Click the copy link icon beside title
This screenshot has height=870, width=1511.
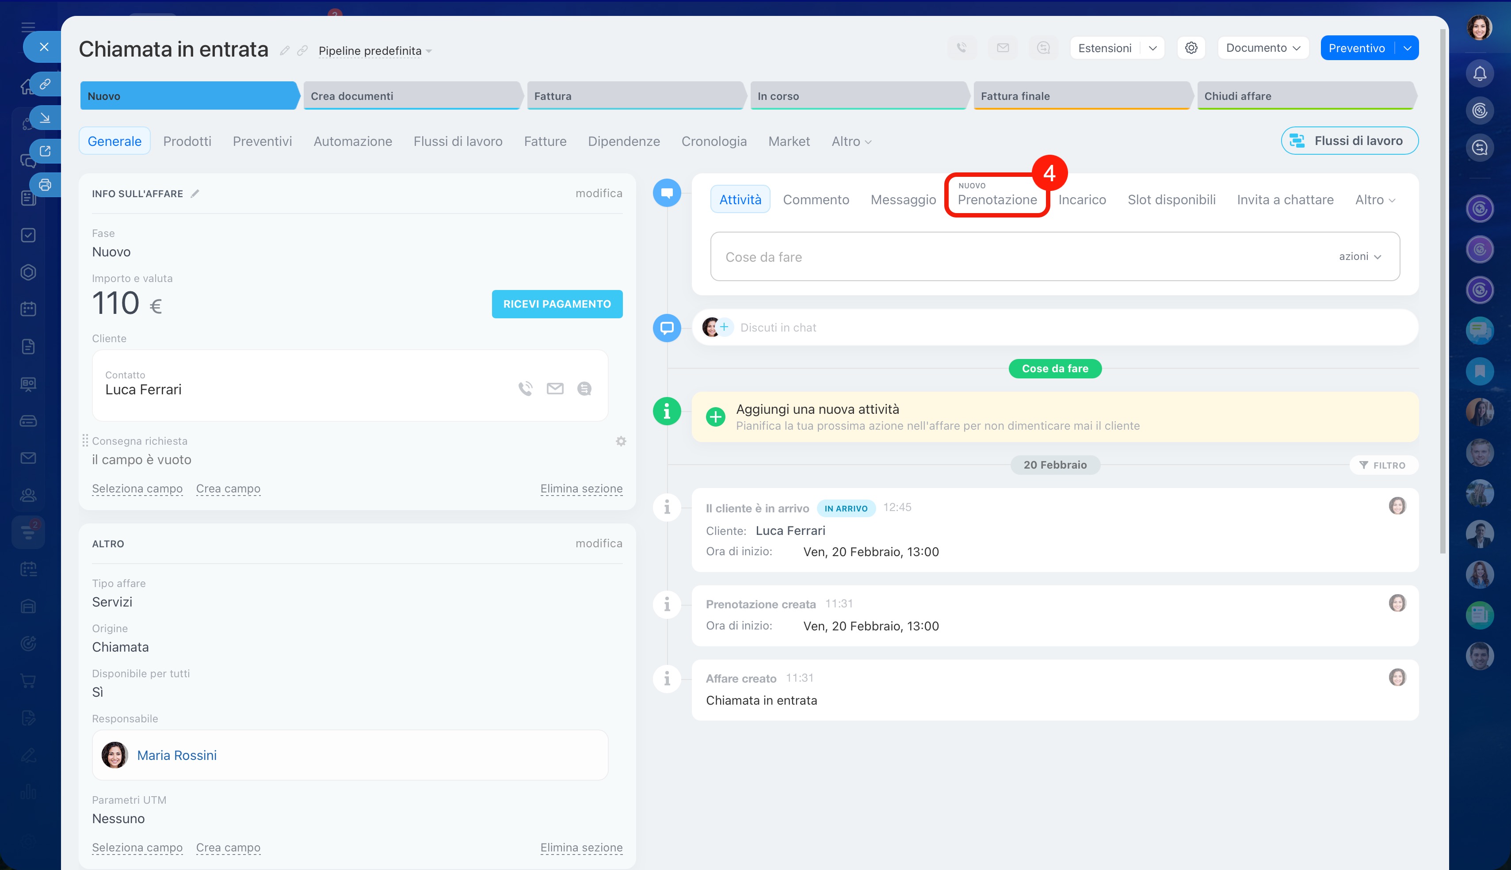(302, 51)
